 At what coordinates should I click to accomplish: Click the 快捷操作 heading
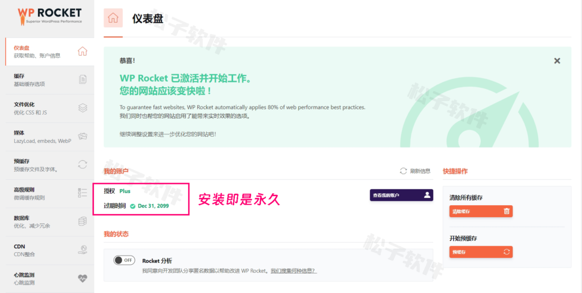455,171
